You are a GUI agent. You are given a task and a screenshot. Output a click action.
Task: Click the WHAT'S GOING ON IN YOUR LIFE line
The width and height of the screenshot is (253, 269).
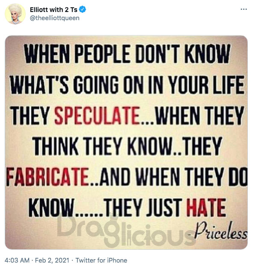click(127, 84)
